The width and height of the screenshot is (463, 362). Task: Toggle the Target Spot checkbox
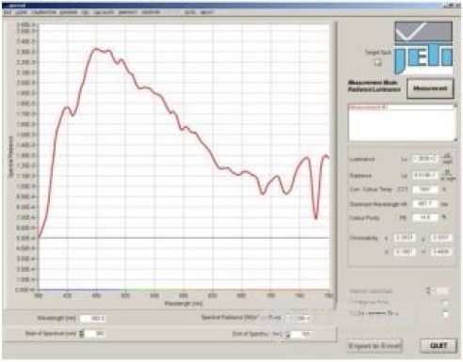coord(378,62)
